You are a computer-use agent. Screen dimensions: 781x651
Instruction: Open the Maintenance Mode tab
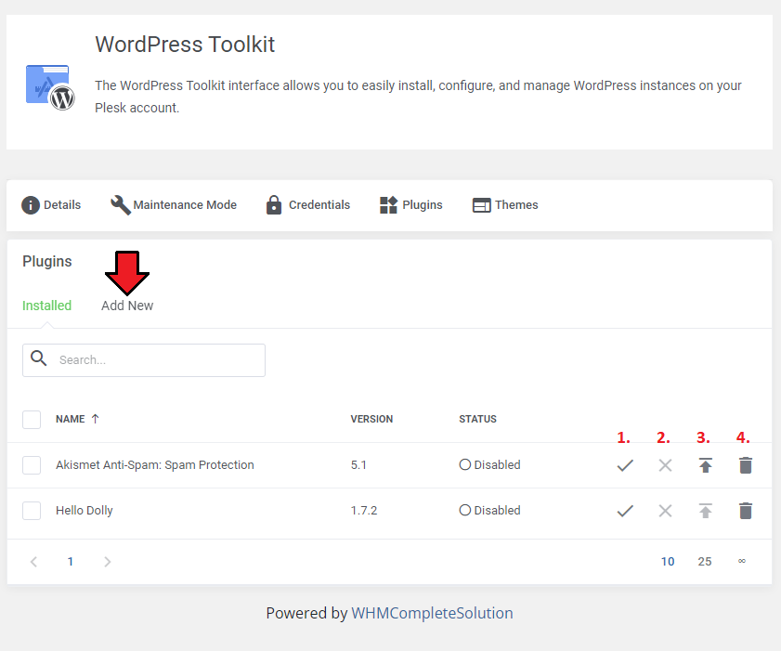(x=174, y=204)
